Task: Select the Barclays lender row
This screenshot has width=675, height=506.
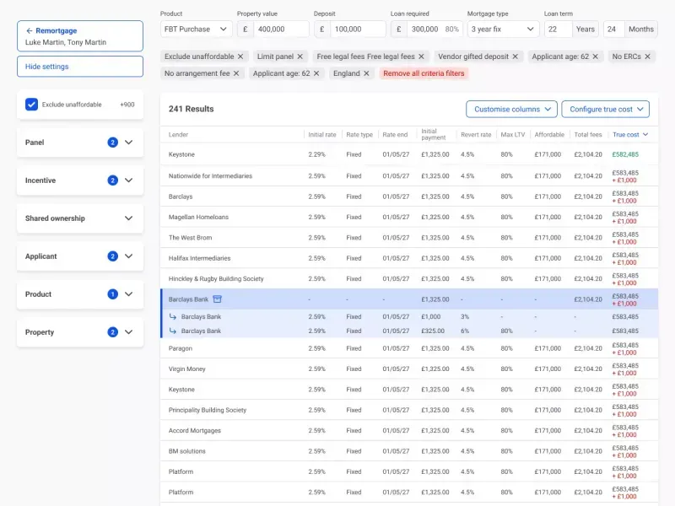Action: (x=409, y=196)
